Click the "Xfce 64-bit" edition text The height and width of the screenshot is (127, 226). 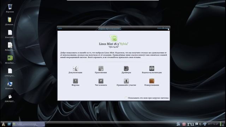pyautogui.click(x=114, y=47)
